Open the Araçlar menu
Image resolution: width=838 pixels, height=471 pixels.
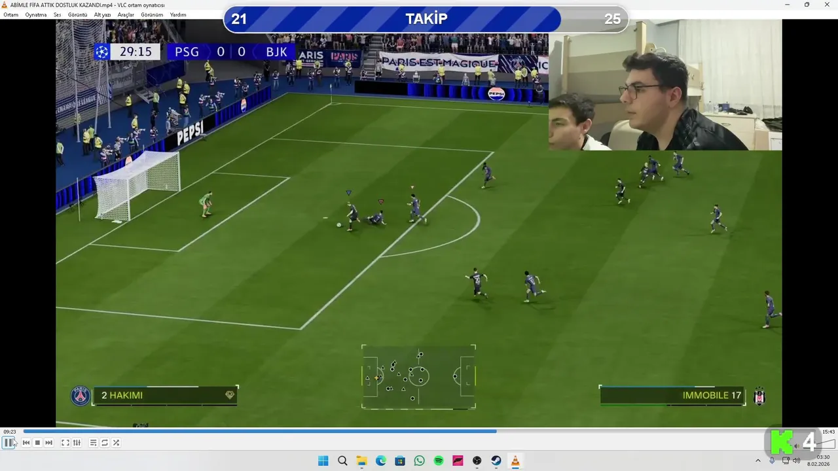(x=126, y=14)
